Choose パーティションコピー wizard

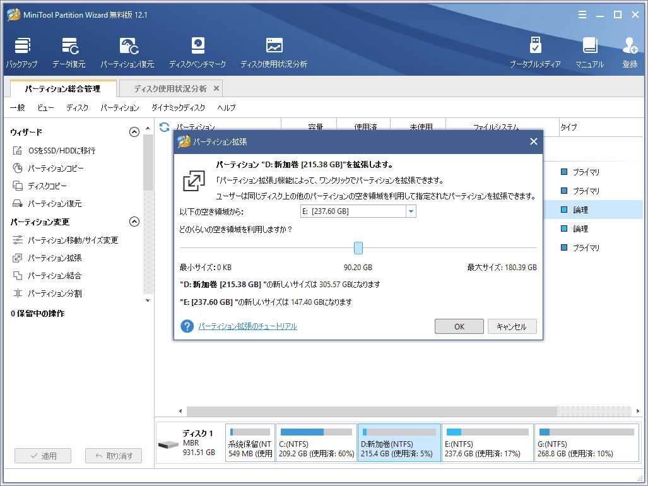pos(48,168)
